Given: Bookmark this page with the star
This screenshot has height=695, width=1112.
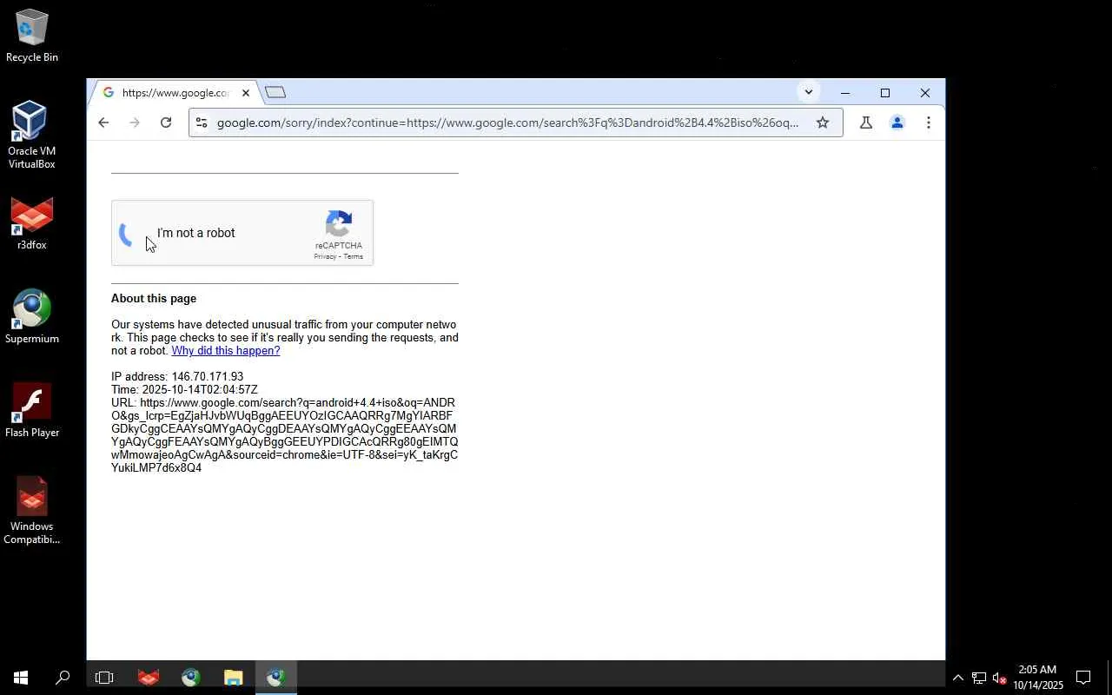Looking at the screenshot, I should point(823,122).
